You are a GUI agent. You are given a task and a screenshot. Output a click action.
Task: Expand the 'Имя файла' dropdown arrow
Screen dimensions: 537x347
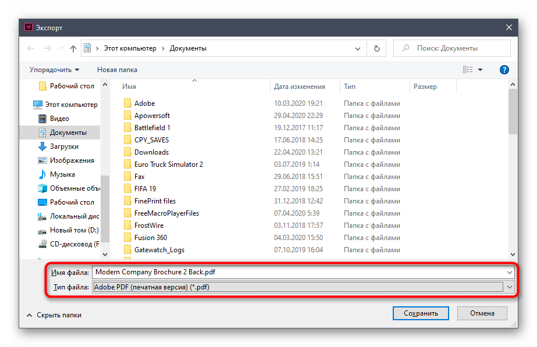point(510,273)
